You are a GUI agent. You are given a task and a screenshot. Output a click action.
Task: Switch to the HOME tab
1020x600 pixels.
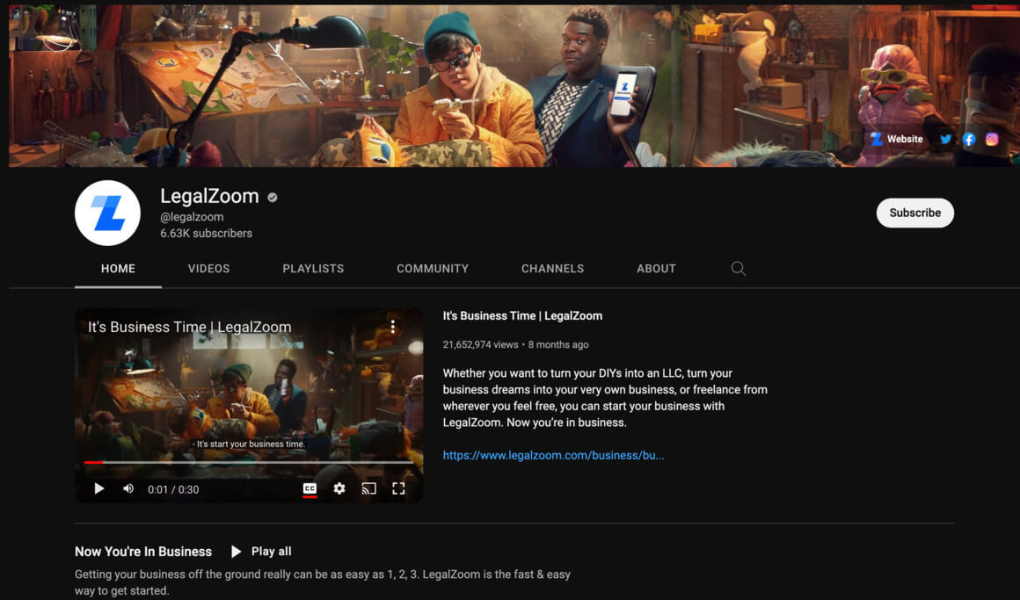pos(118,269)
